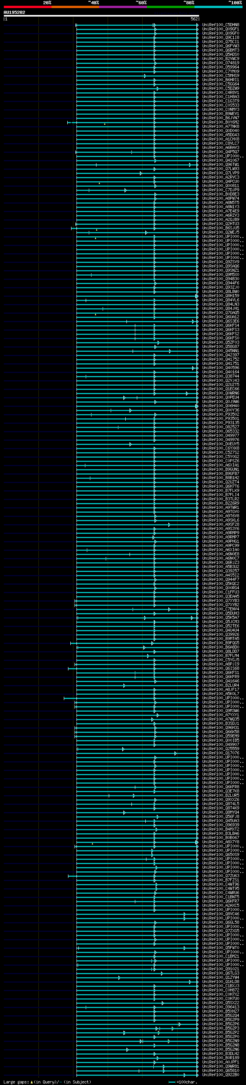246x1085 pixels.
Task: Select the UniRef100_A9PHG1 label
Action: pyautogui.click(x=221, y=541)
